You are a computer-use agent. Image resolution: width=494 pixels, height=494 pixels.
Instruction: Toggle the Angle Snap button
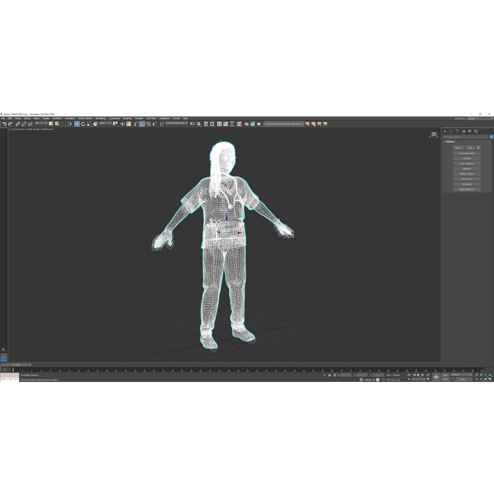point(142,124)
